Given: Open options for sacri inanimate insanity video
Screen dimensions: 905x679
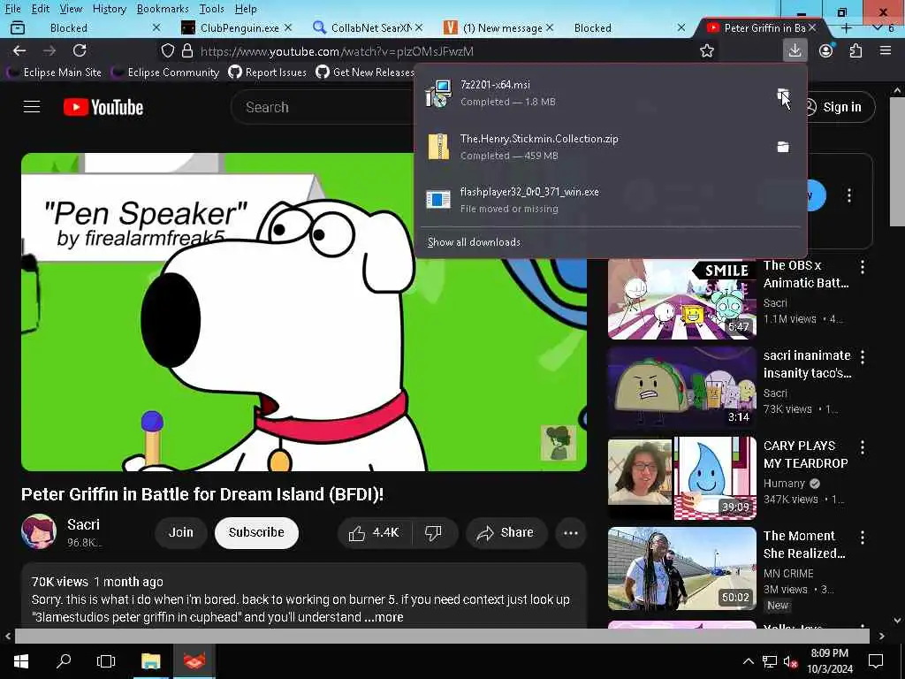Looking at the screenshot, I should 863,356.
